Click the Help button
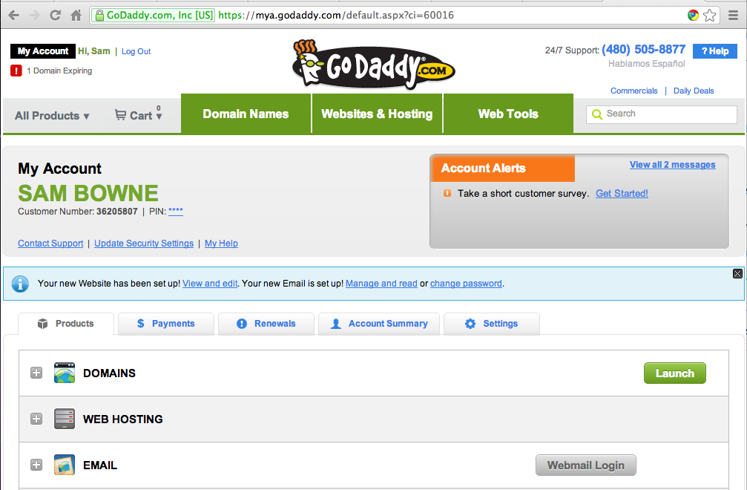Viewport: 747px width, 490px height. [714, 51]
